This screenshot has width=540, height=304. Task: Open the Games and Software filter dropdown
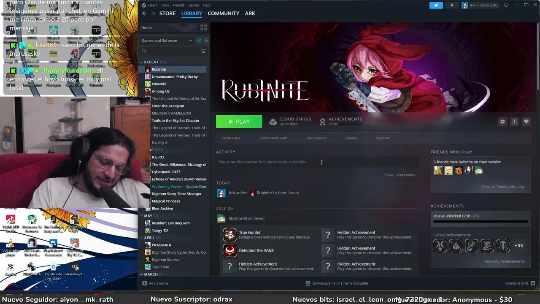click(167, 41)
